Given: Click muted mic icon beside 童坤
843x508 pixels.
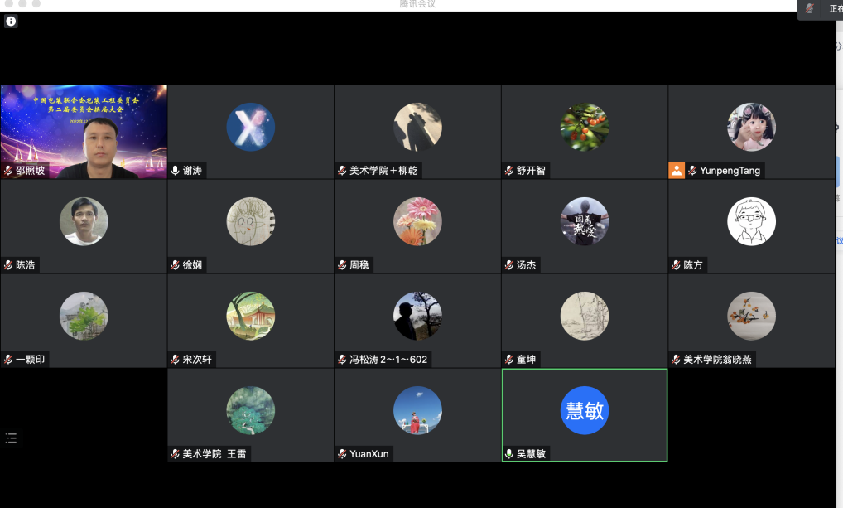Looking at the screenshot, I should tap(509, 360).
